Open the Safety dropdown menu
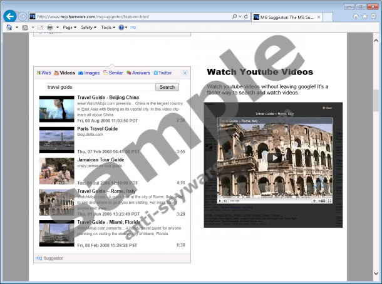The width and height of the screenshot is (382, 284). click(x=88, y=28)
